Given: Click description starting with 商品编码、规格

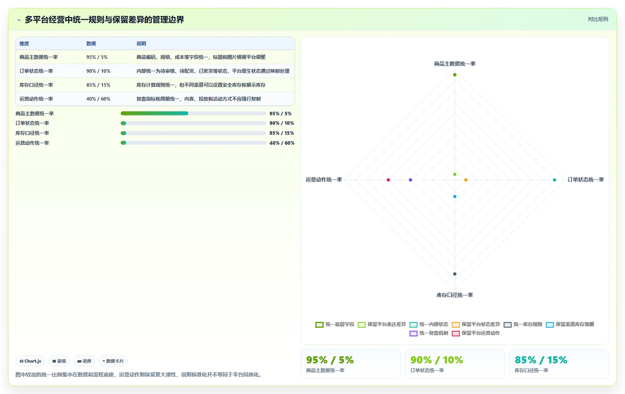Looking at the screenshot, I should [201, 57].
